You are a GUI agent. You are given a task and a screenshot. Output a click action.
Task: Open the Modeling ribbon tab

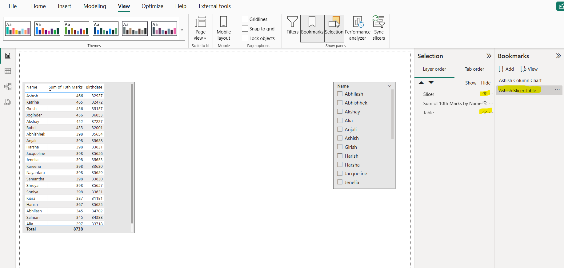click(94, 6)
